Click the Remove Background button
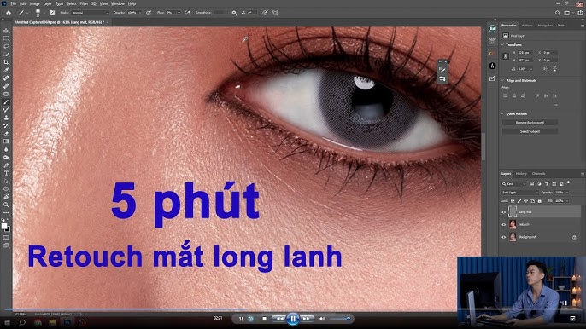The image size is (586, 329). click(530, 123)
